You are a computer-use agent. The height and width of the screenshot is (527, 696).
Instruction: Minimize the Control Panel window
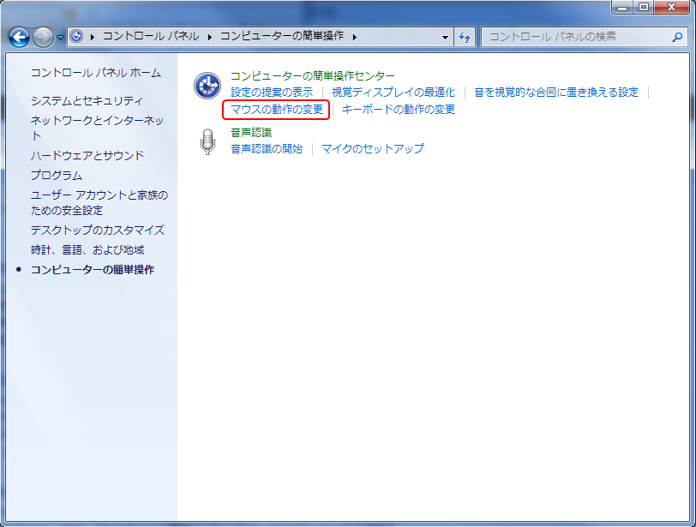623,7
